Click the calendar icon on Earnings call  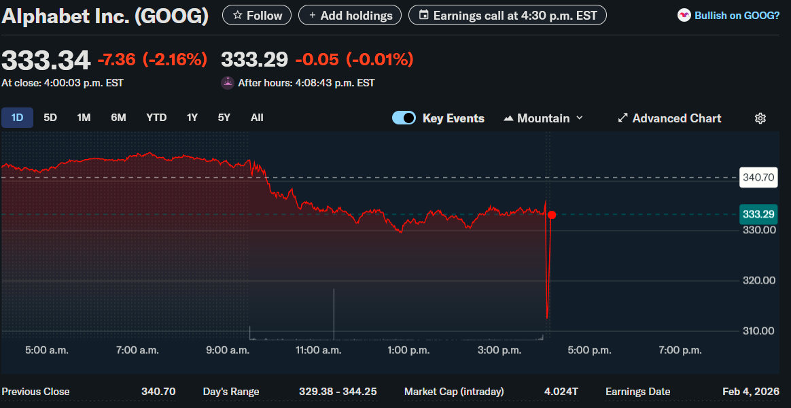[x=424, y=16]
